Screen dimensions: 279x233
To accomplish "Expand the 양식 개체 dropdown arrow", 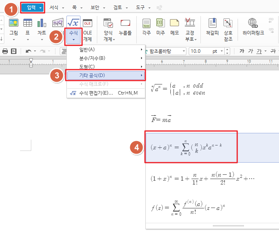I will pyautogui.click(x=114, y=40).
